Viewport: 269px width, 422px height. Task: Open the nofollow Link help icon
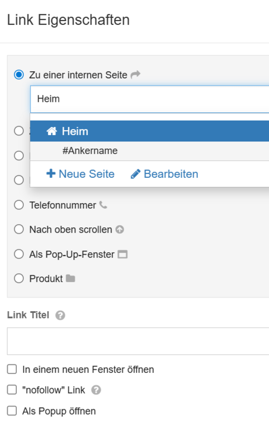pos(96,390)
